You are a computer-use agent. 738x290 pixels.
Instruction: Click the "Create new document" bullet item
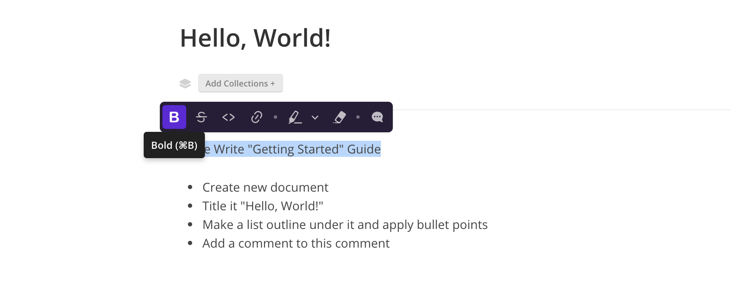pyautogui.click(x=265, y=187)
